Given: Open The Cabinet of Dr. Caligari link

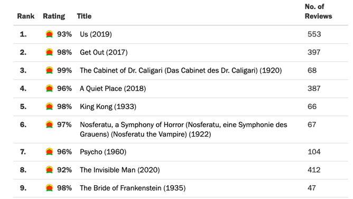Looking at the screenshot, I should coord(181,70).
